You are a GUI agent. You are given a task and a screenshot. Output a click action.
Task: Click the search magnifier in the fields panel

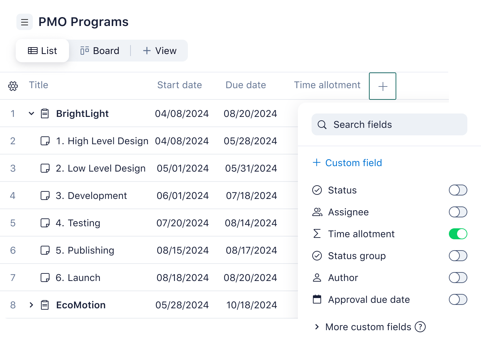pyautogui.click(x=322, y=124)
